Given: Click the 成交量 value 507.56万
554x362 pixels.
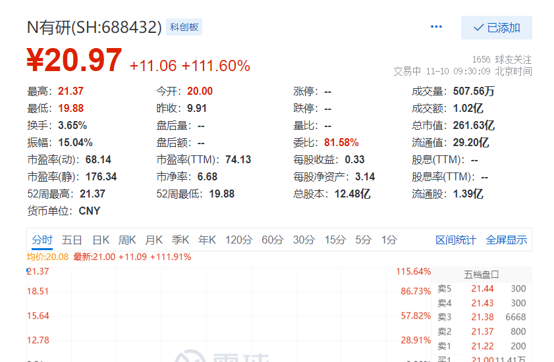Looking at the screenshot, I should [474, 91].
